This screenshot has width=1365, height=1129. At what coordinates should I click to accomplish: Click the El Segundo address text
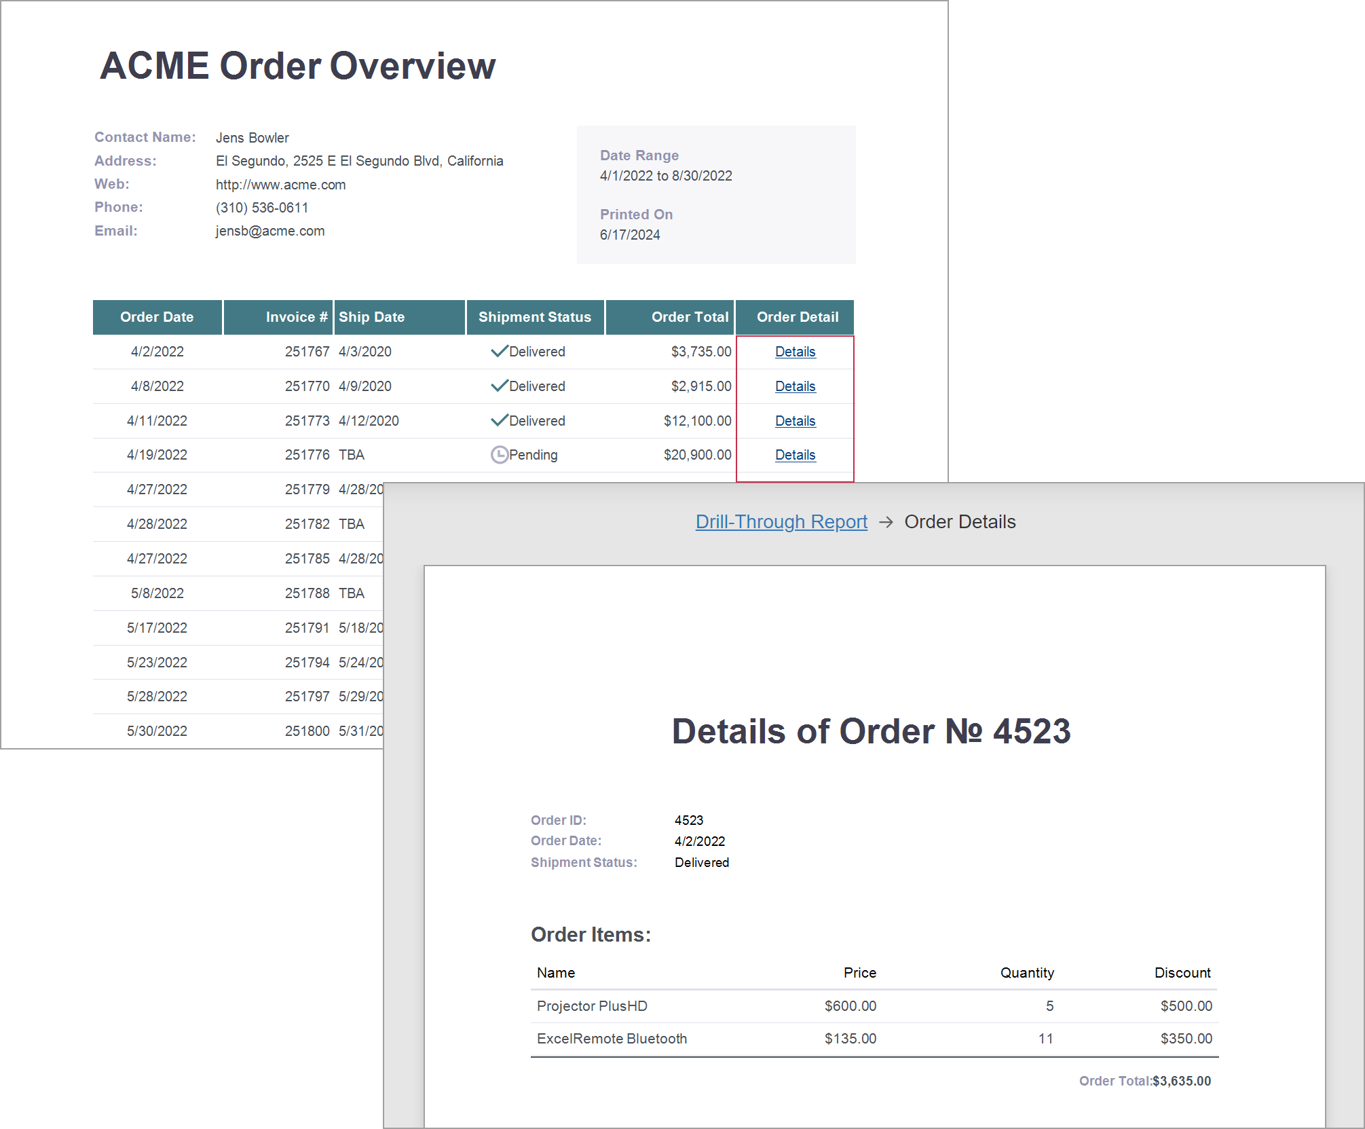click(x=359, y=161)
